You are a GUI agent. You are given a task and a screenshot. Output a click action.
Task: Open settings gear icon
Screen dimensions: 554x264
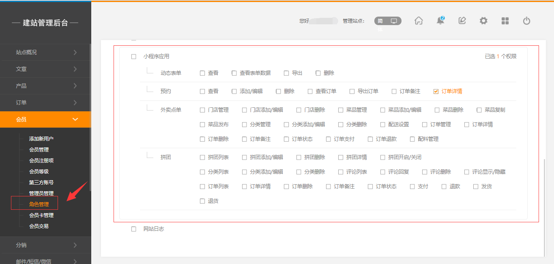(x=483, y=21)
